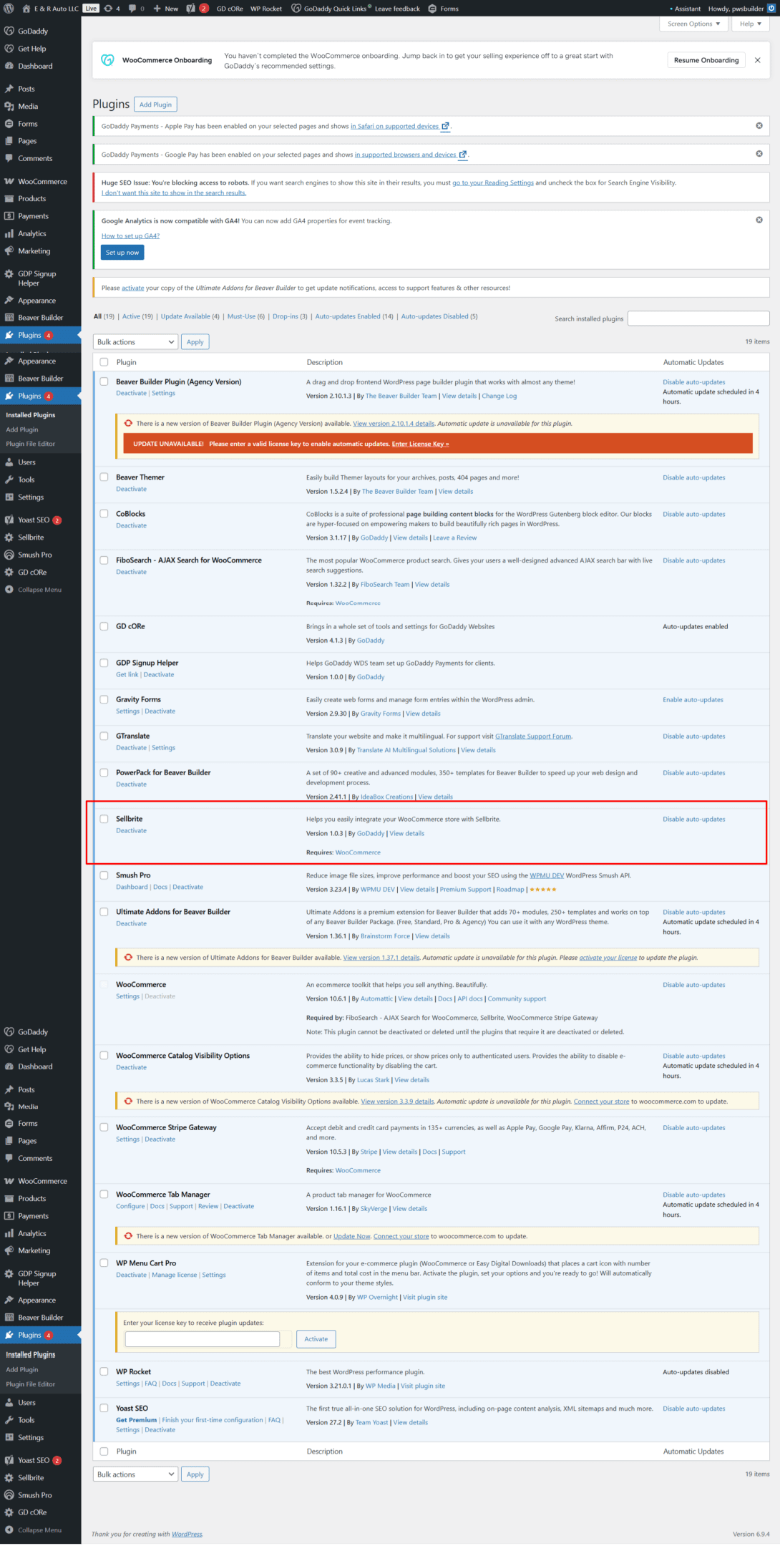
Task: Filter by Auto-updates Disabled (5)
Action: pyautogui.click(x=439, y=316)
